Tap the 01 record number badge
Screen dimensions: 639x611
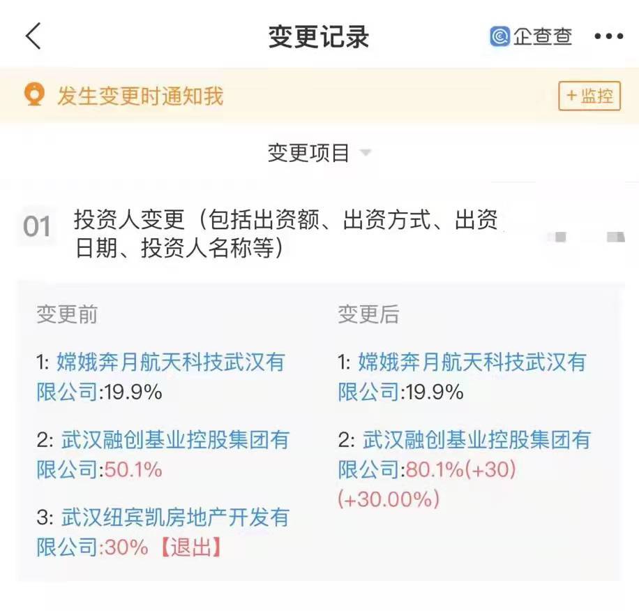[37, 227]
